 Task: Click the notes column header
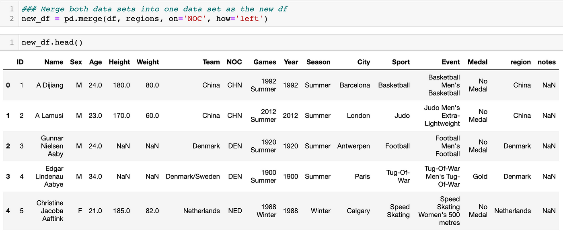click(547, 62)
